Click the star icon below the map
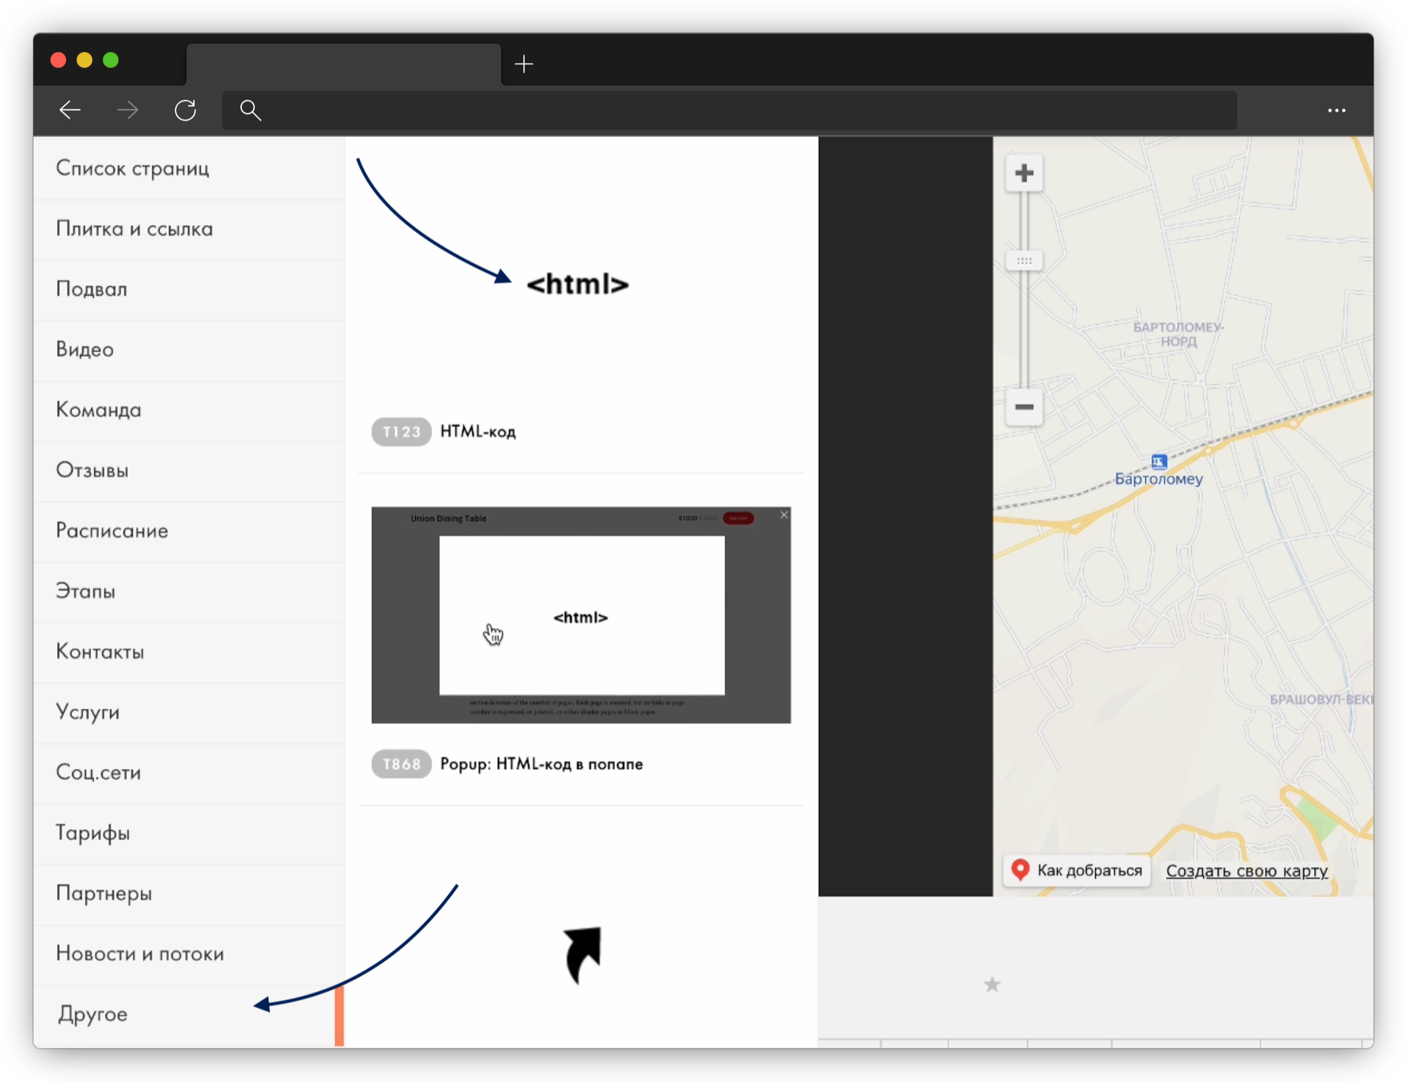This screenshot has height=1082, width=1407. [x=992, y=984]
